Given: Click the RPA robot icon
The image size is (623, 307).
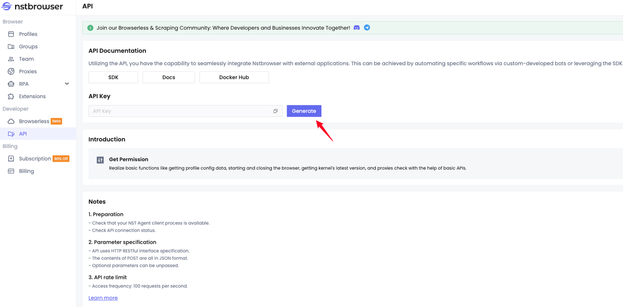Looking at the screenshot, I should (11, 84).
